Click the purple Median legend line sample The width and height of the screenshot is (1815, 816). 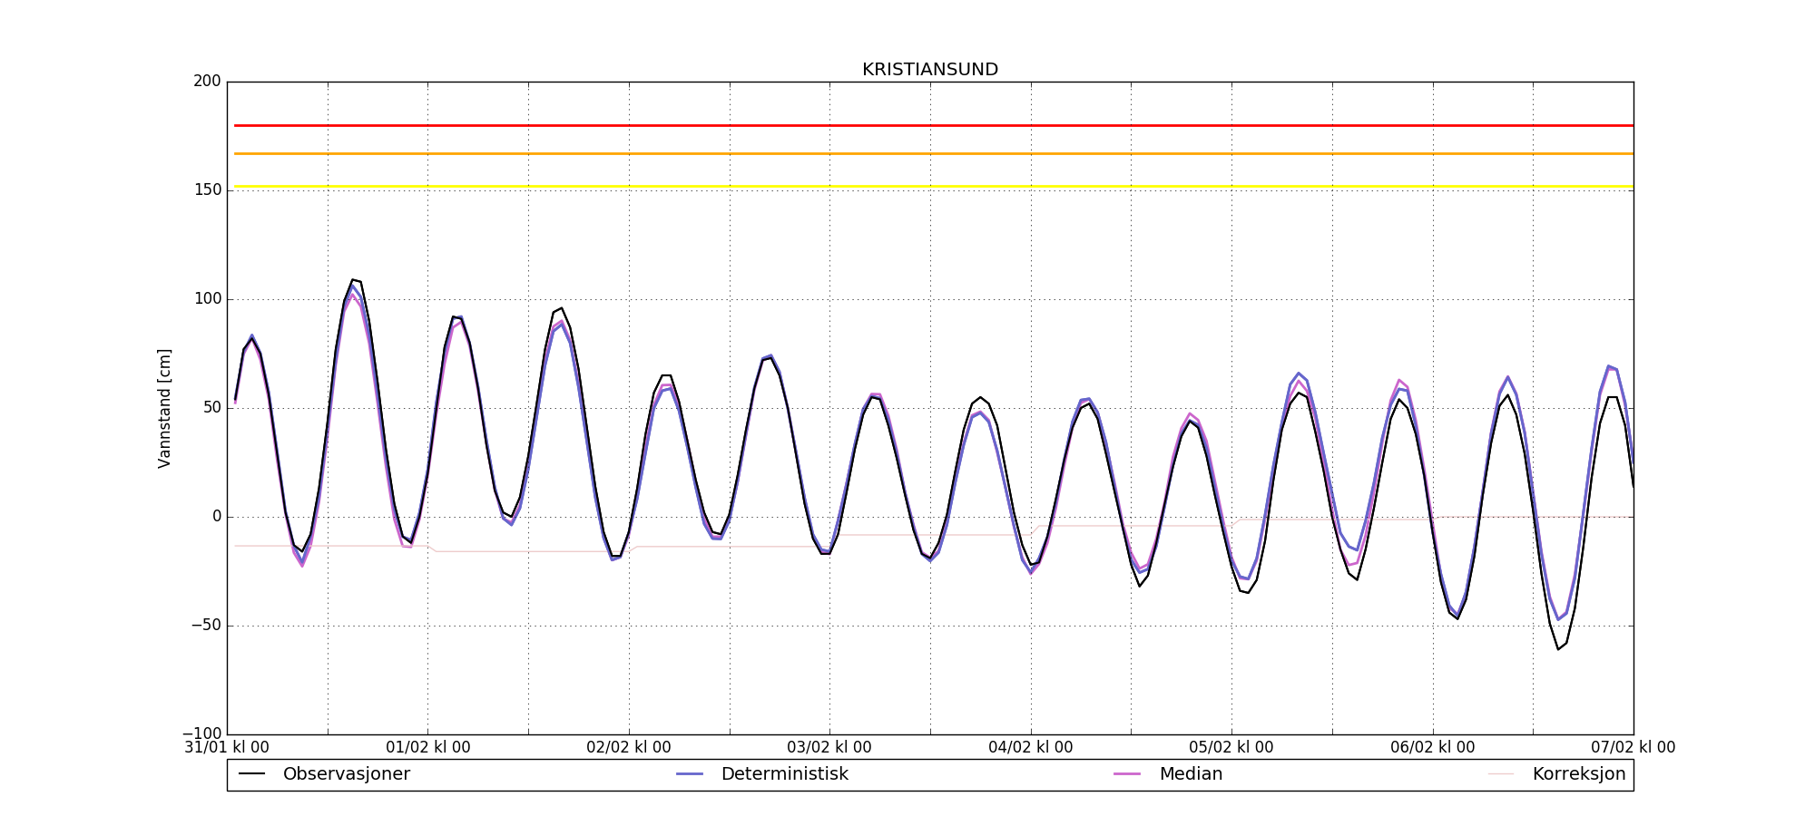pos(1127,774)
